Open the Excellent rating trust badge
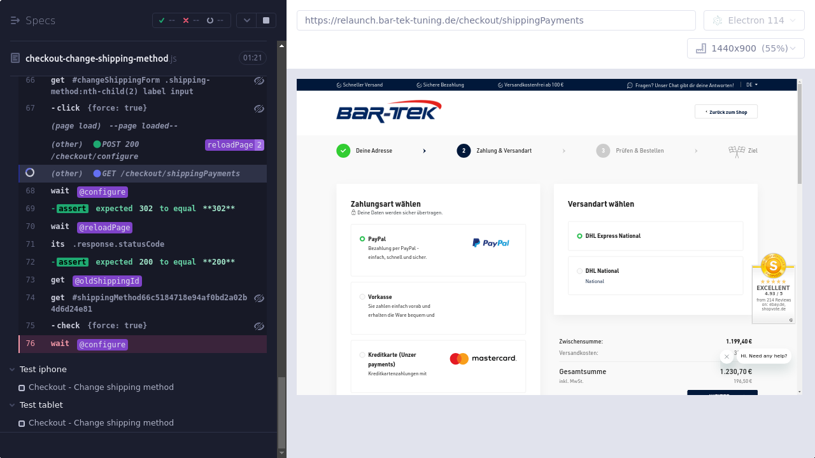 pyautogui.click(x=773, y=288)
